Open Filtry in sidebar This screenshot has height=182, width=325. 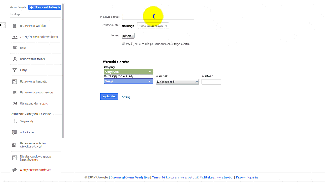coord(23,70)
